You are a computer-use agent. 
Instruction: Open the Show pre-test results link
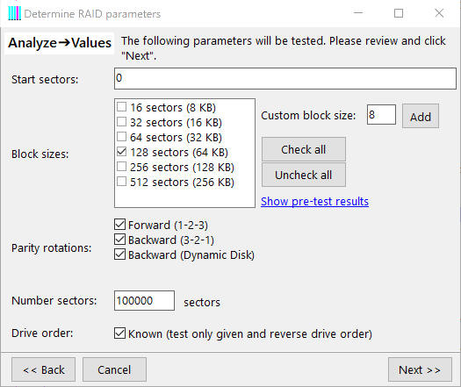tap(314, 202)
